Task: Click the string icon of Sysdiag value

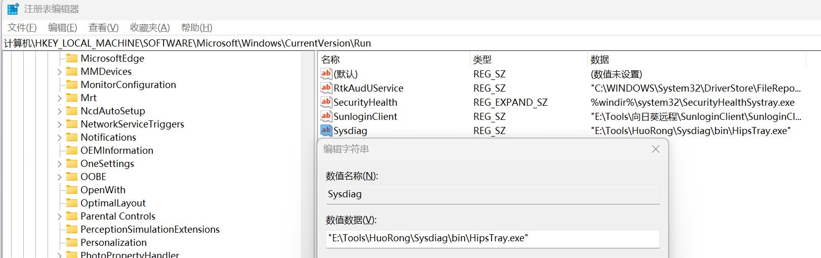Action: click(x=326, y=131)
